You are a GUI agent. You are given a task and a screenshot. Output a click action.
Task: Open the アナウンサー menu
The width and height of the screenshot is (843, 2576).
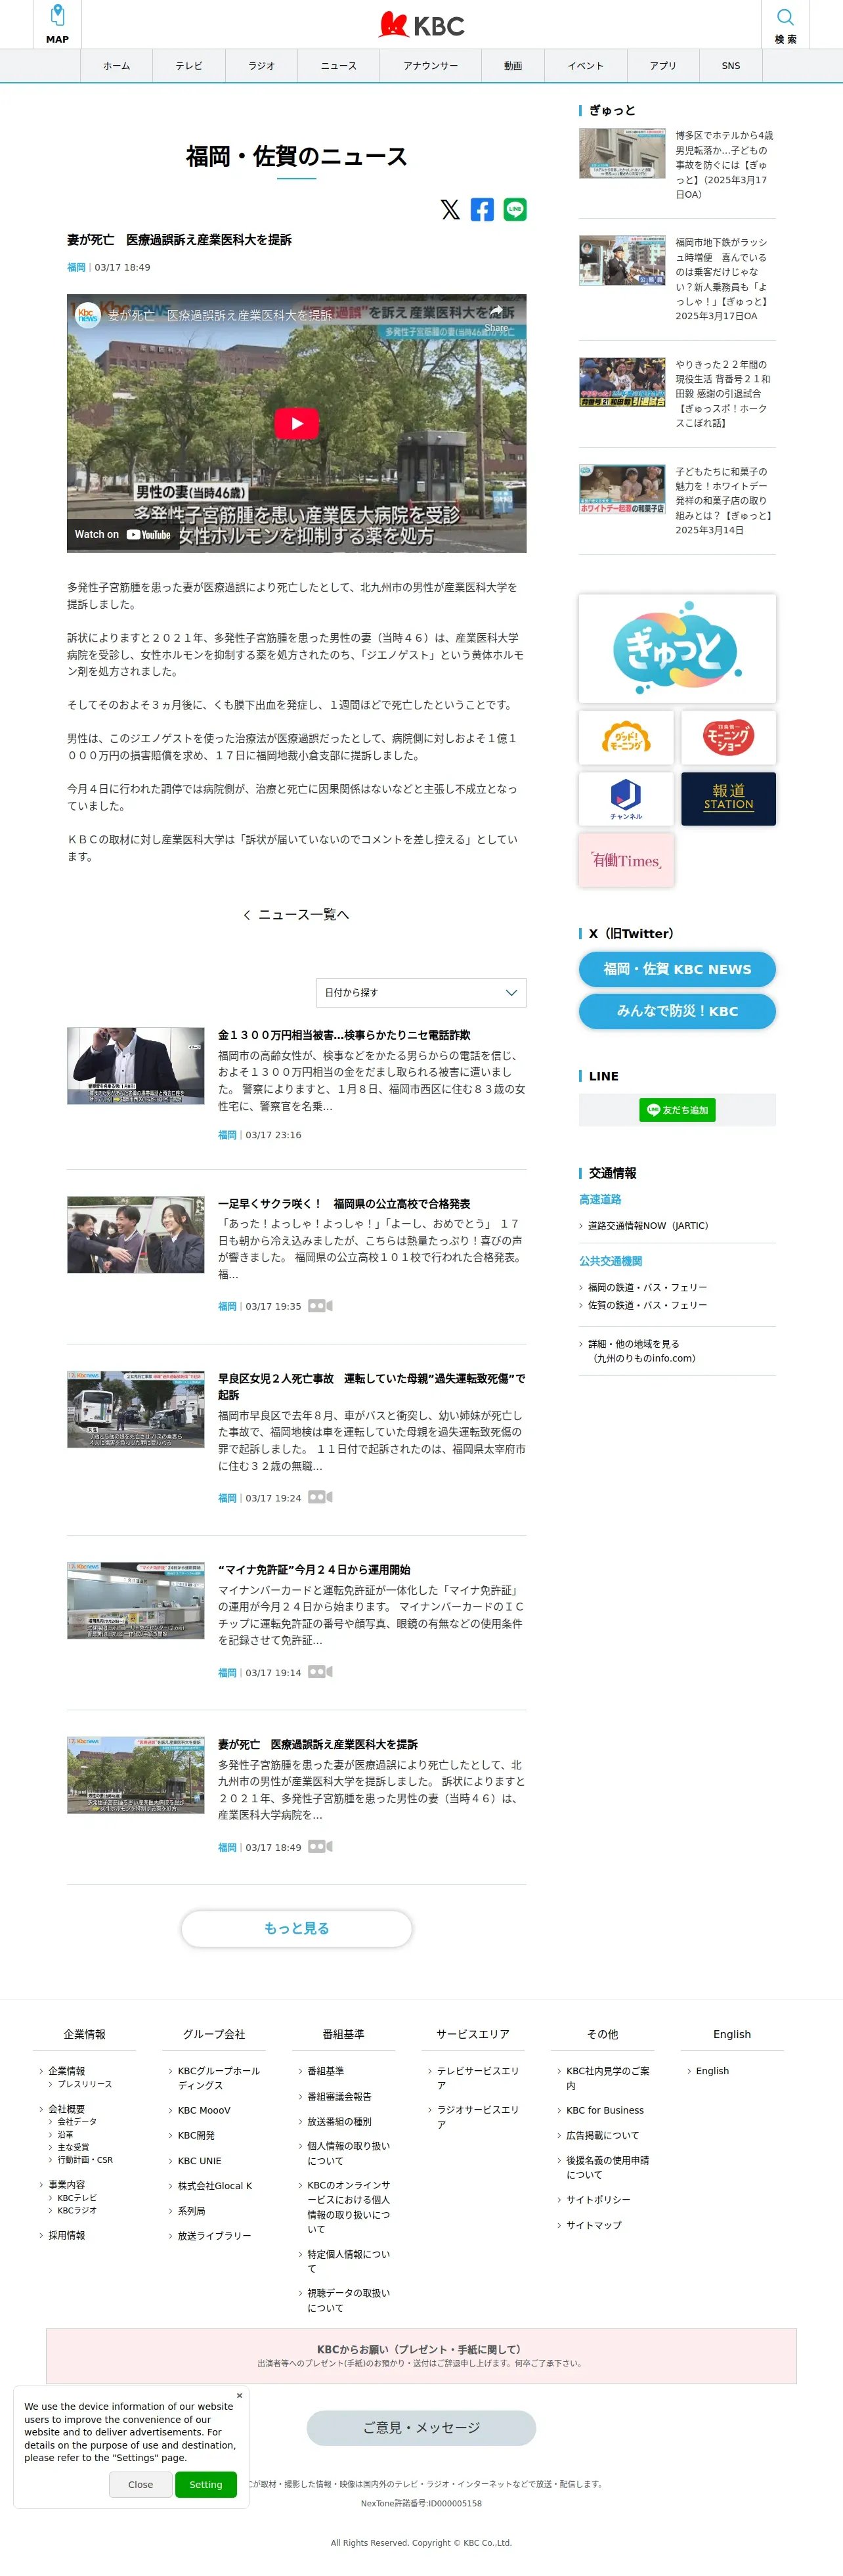click(431, 66)
